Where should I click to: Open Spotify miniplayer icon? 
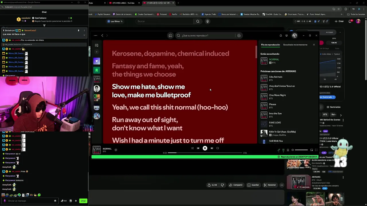[312, 150]
